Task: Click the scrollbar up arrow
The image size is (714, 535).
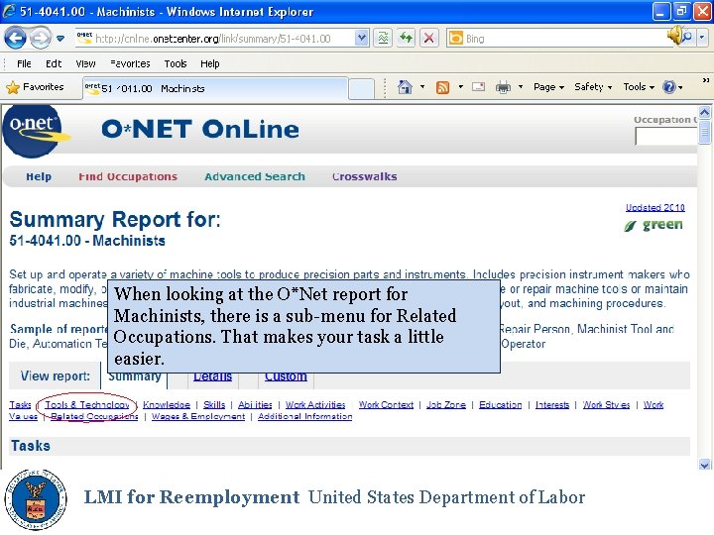Action: click(x=704, y=112)
